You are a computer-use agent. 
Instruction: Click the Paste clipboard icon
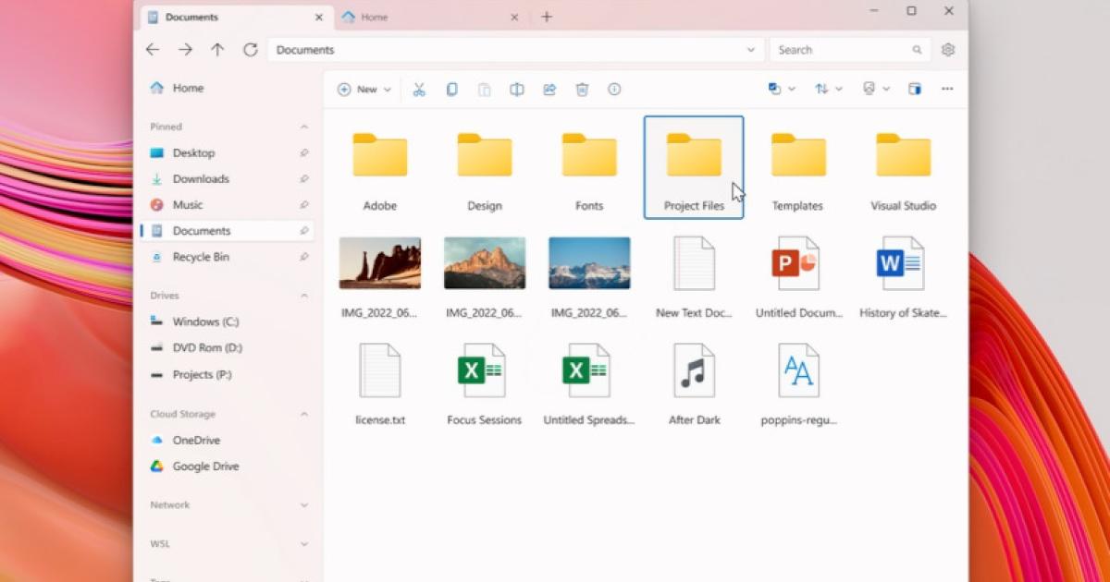(484, 90)
